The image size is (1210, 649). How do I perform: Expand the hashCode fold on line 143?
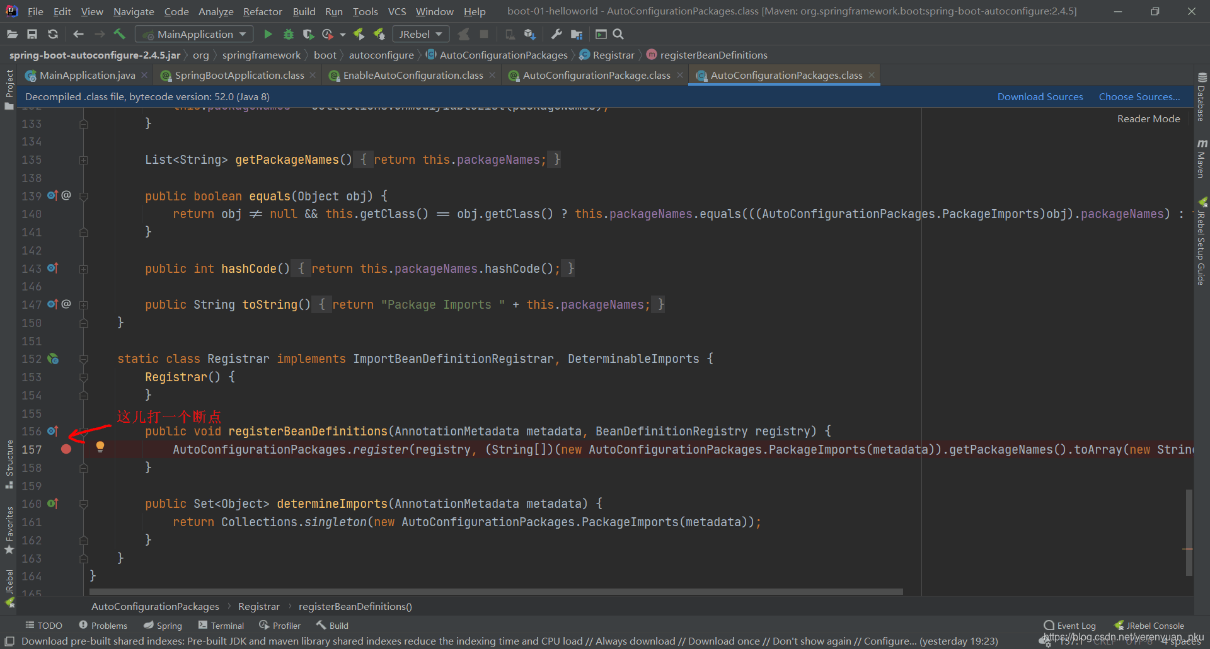83,269
